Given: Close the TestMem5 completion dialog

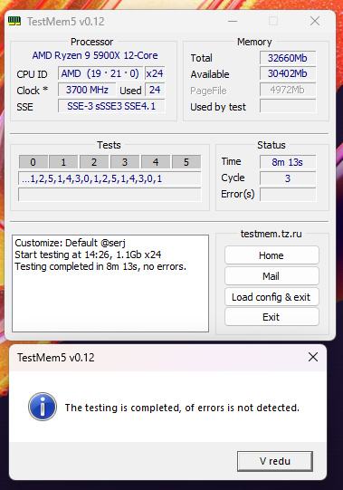Looking at the screenshot, I should (313, 357).
